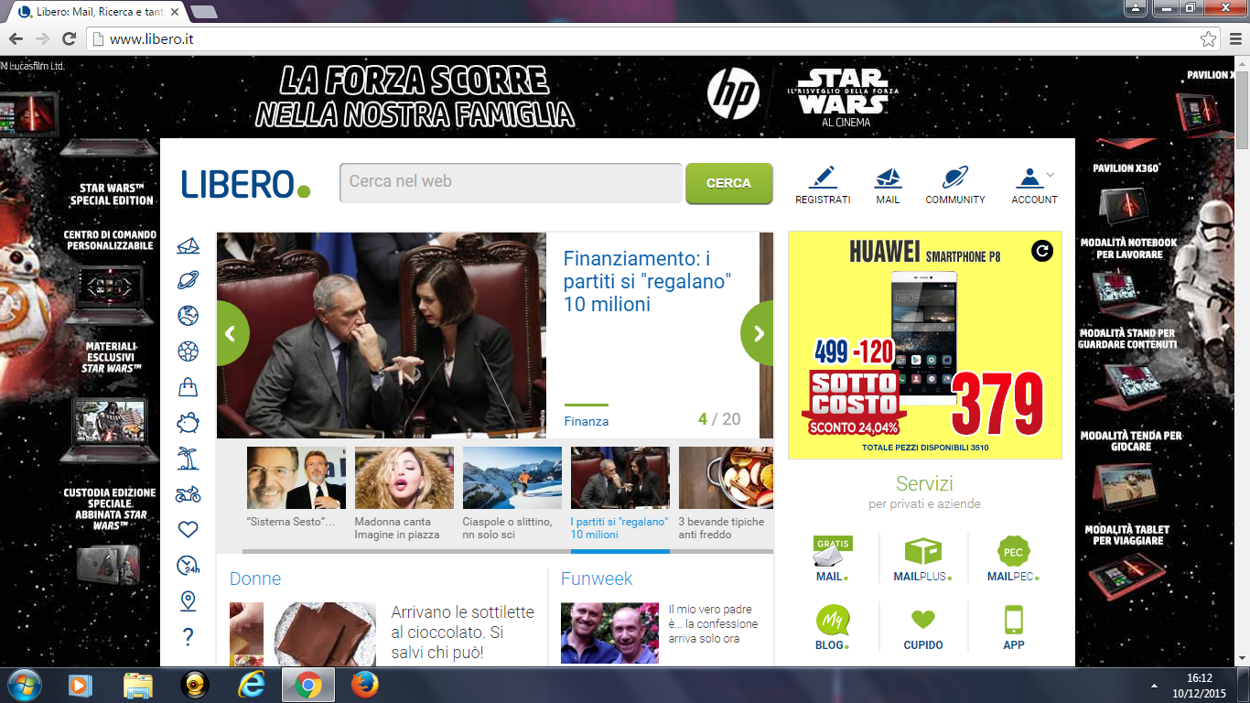Click the globe news icon in sidebar
The width and height of the screenshot is (1250, 703).
coord(188,316)
